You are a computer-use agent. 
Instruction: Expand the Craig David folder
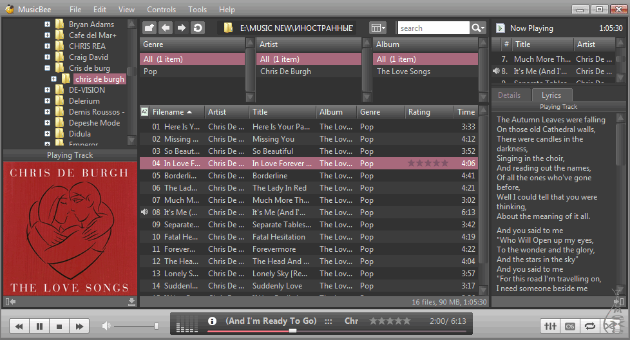[x=48, y=57]
